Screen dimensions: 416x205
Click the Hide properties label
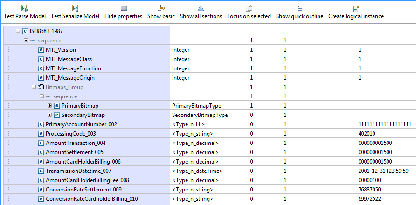[x=124, y=16]
